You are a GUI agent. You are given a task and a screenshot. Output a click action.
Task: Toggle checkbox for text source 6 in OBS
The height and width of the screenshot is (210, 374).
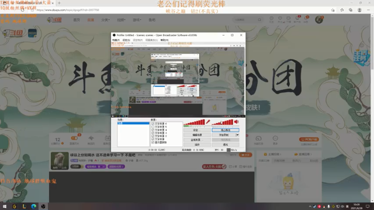point(153,124)
